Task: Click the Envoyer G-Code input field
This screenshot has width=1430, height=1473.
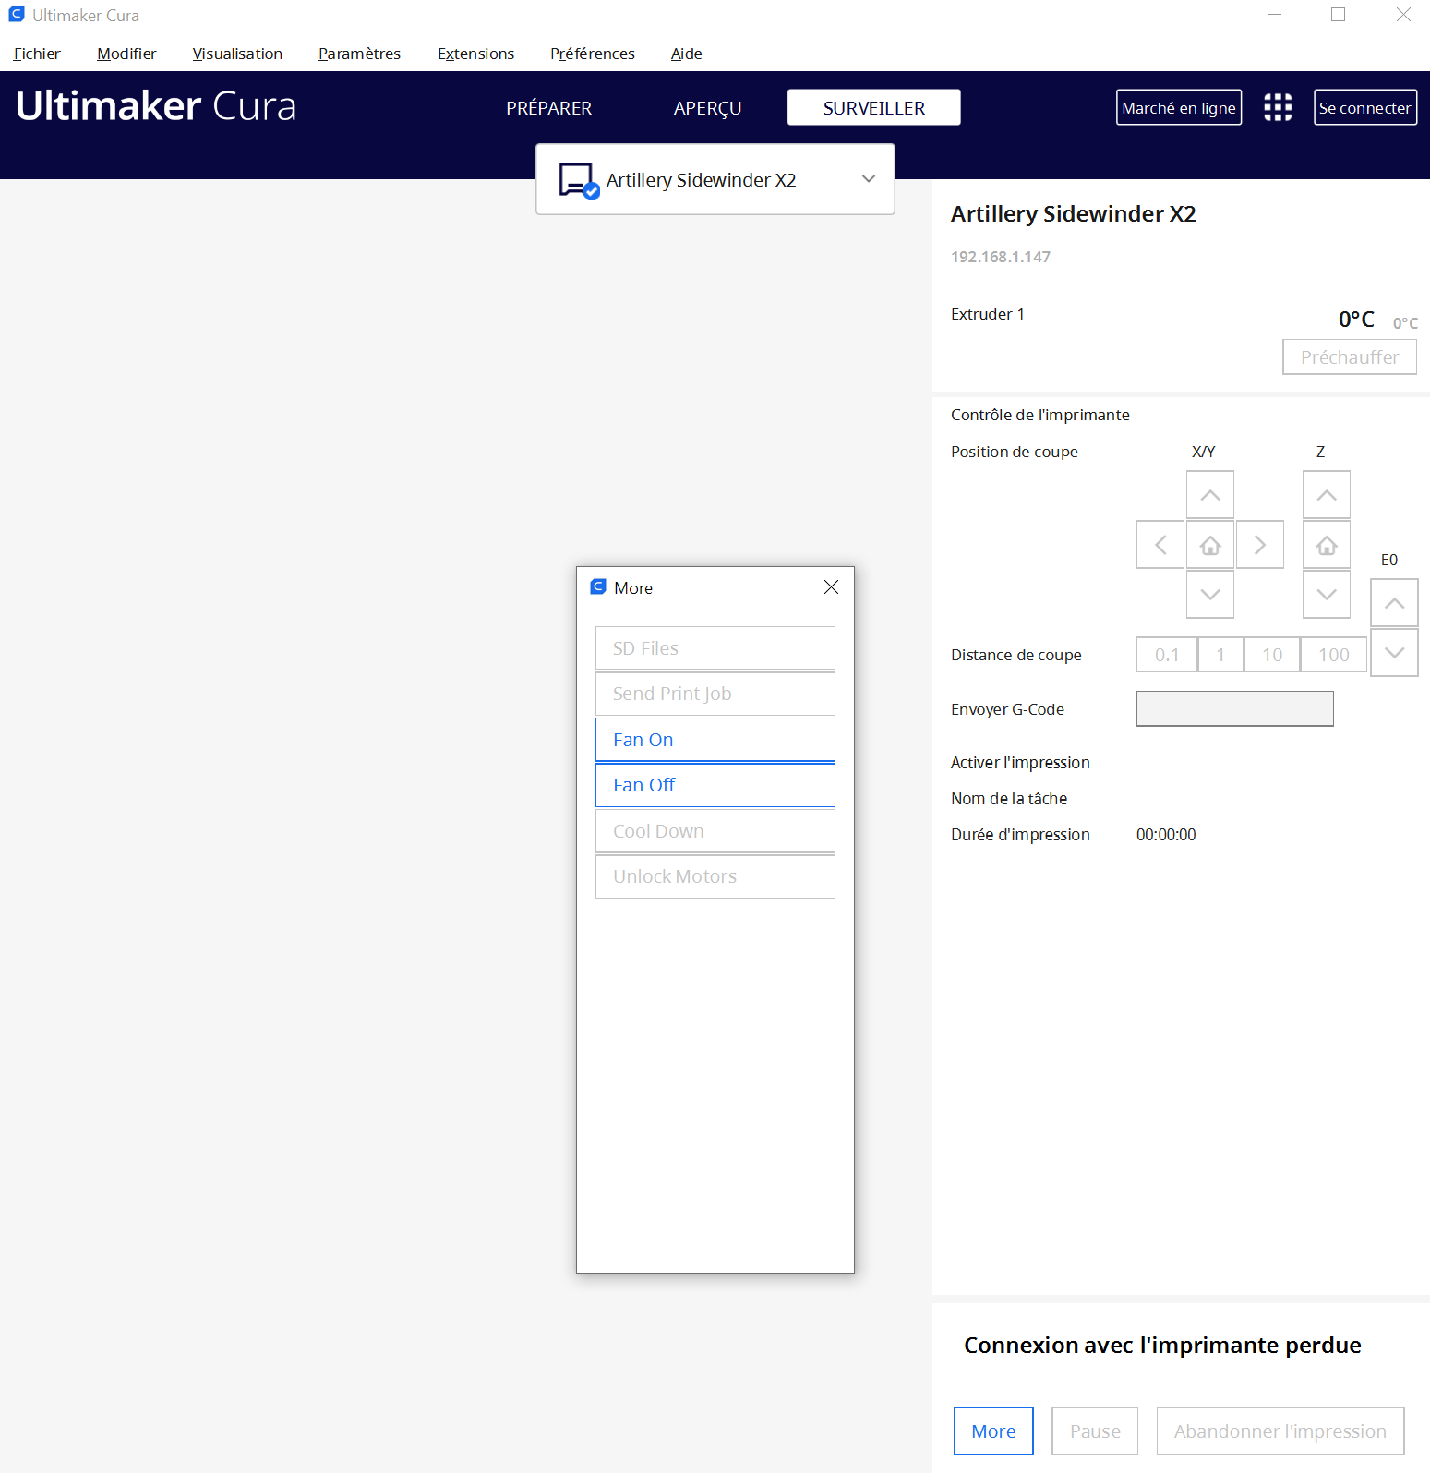Action: click(1234, 708)
